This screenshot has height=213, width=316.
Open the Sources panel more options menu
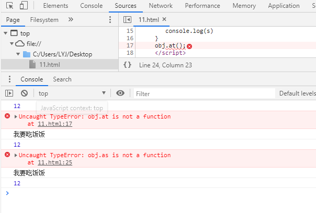(x=110, y=19)
